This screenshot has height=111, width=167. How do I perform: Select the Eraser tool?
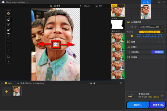coord(9,19)
